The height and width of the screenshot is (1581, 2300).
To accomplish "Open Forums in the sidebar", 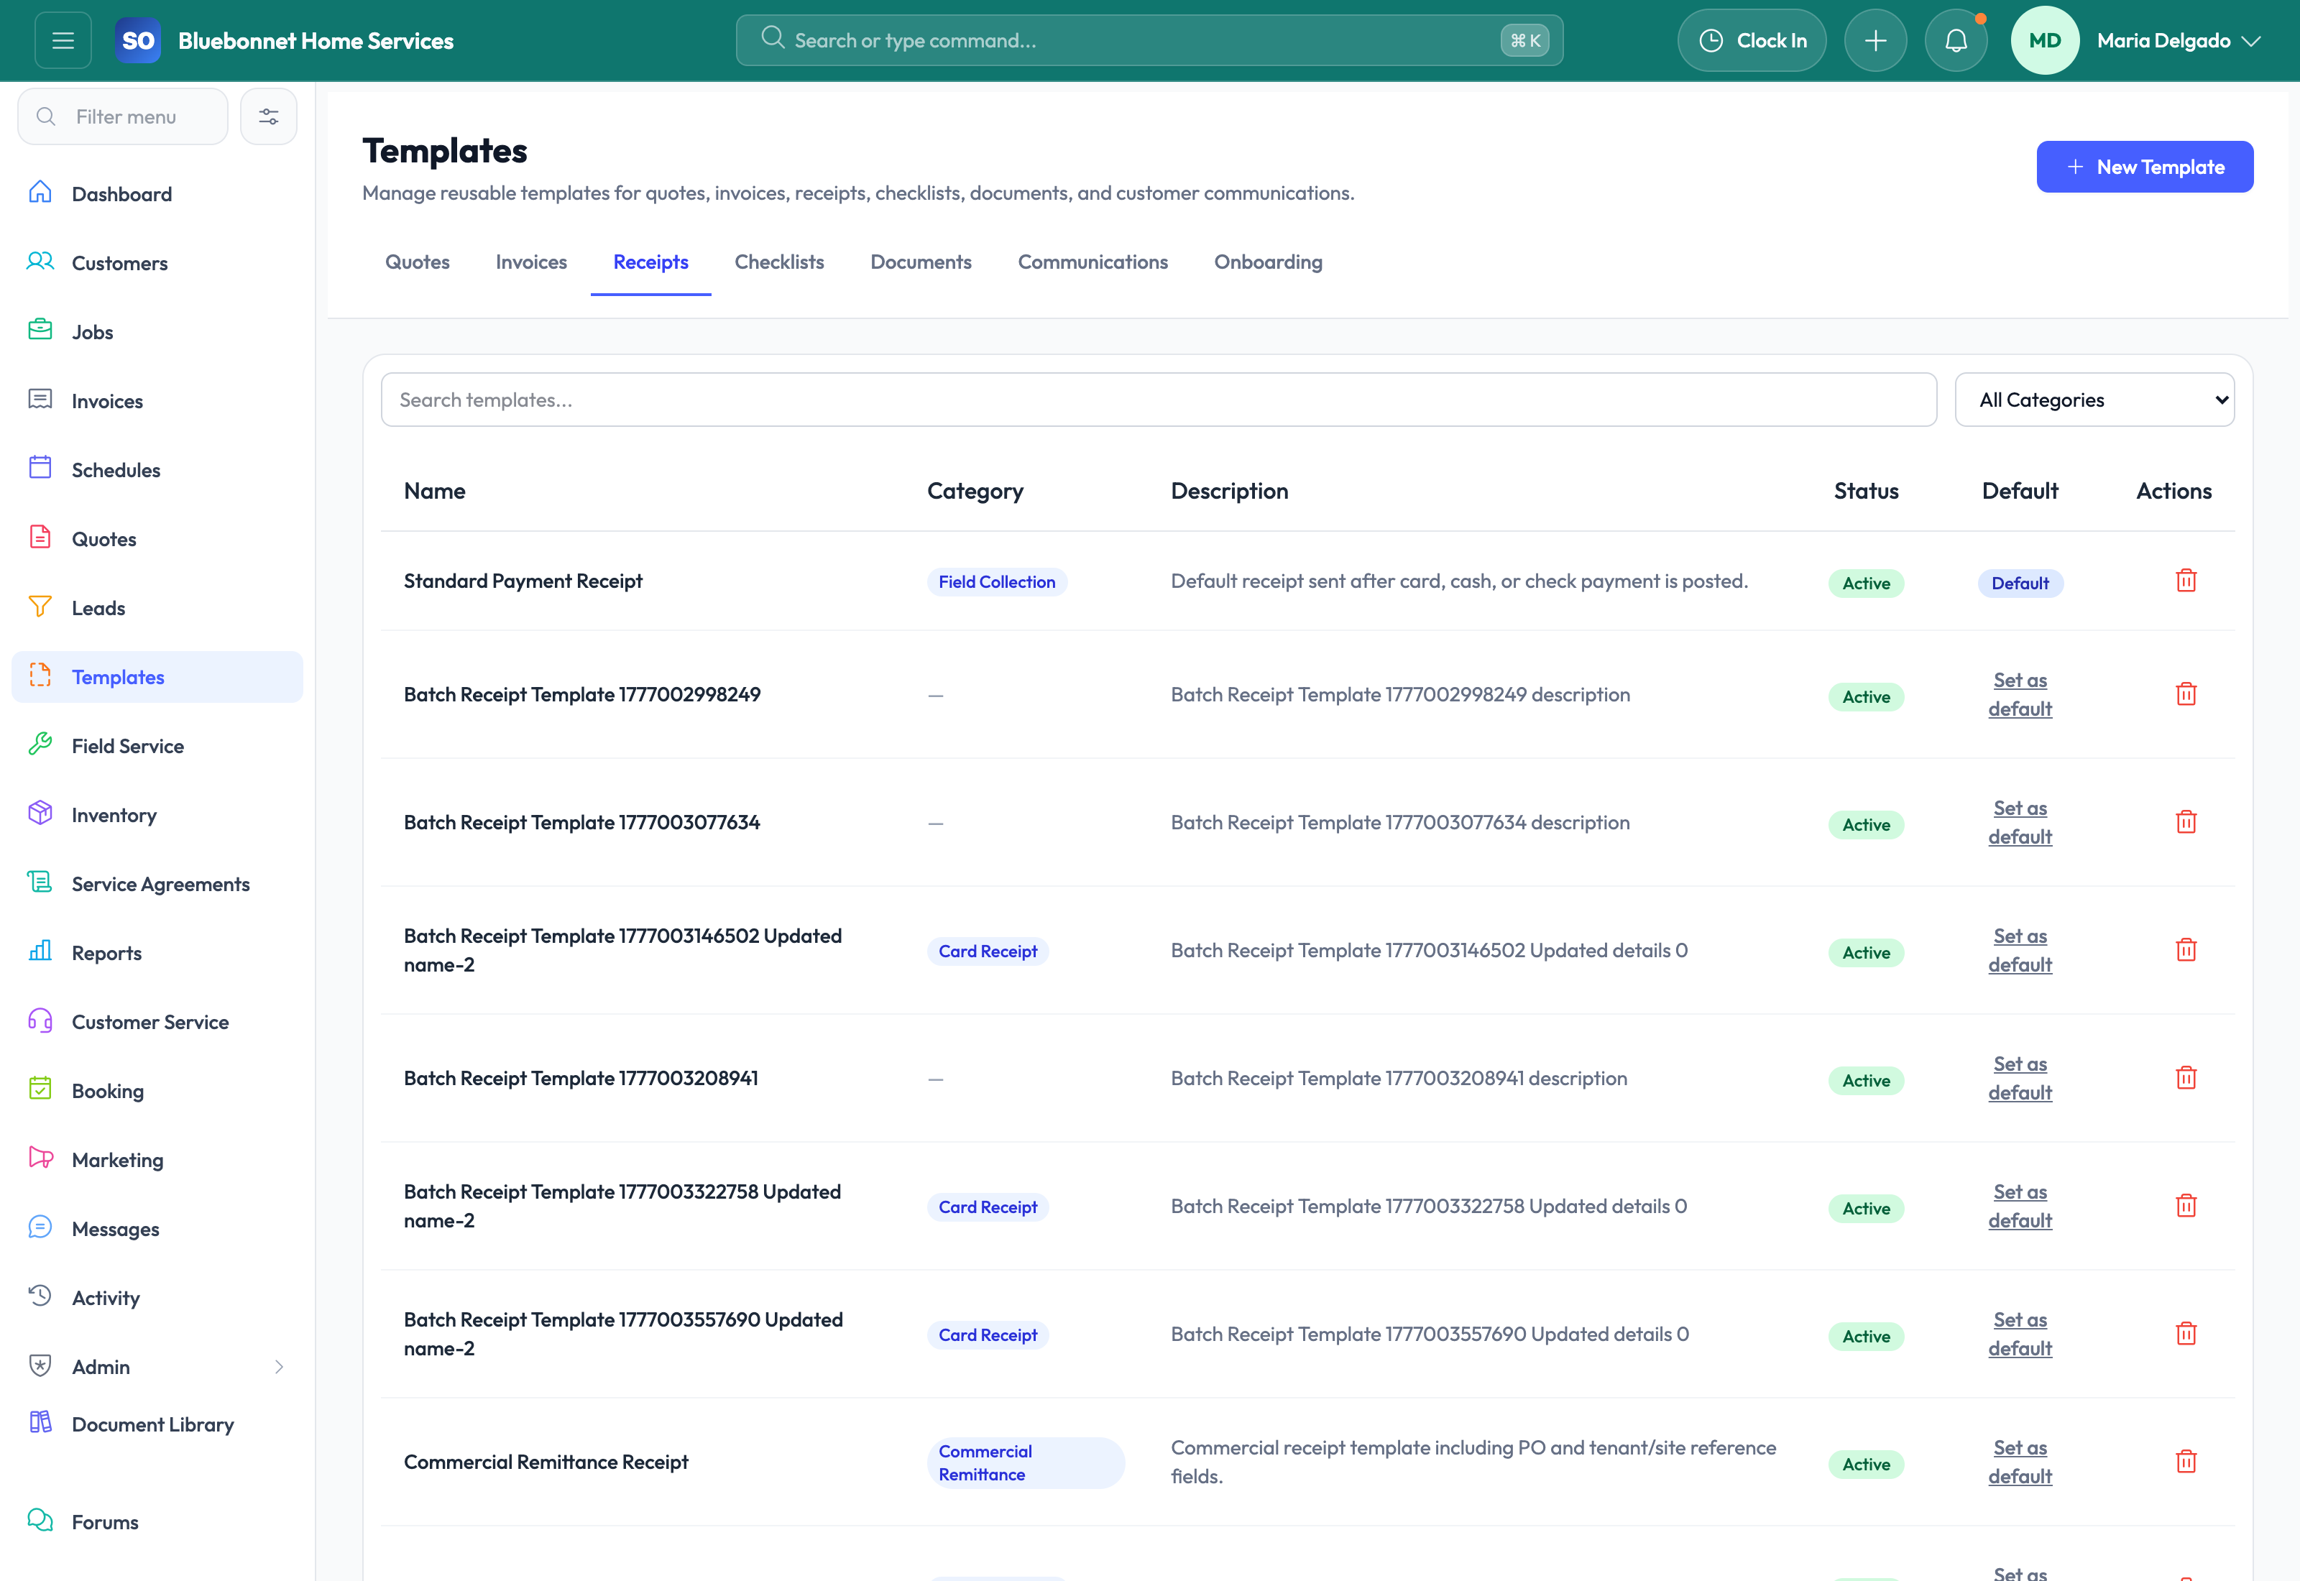I will [x=157, y=1523].
